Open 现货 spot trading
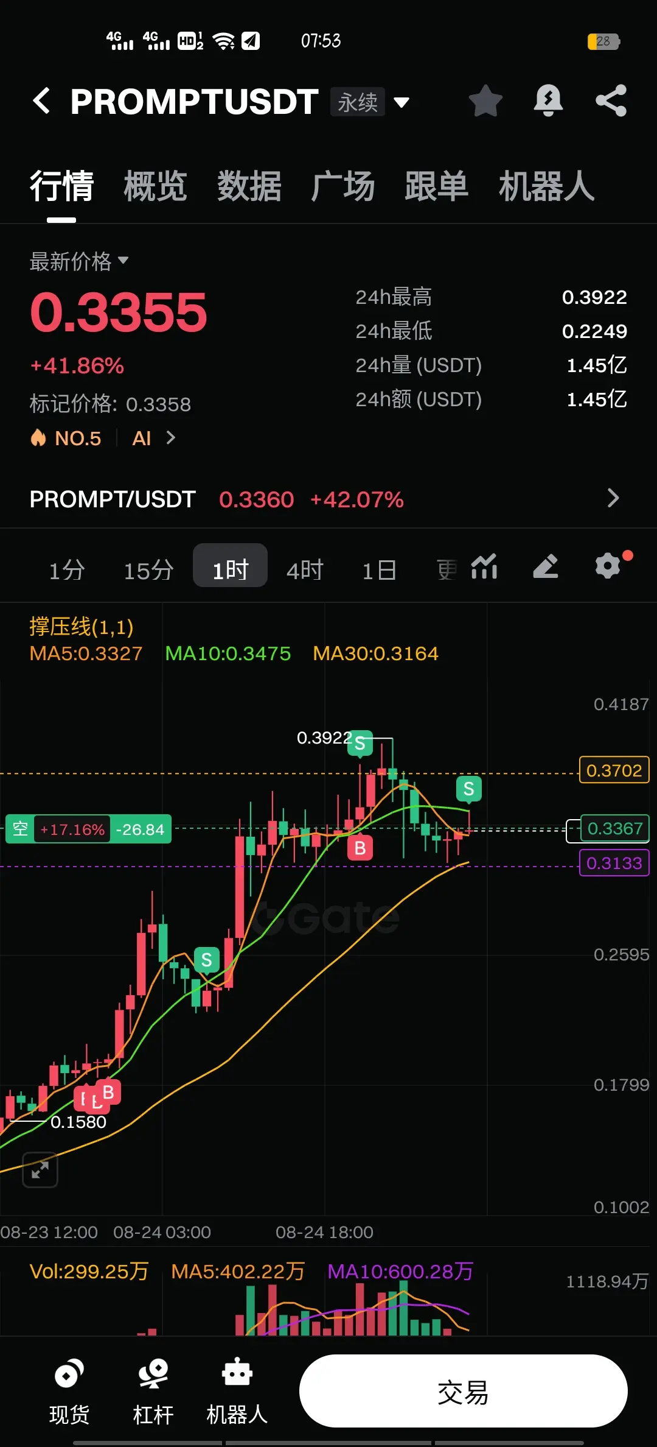This screenshot has width=657, height=1447. 69,1392
